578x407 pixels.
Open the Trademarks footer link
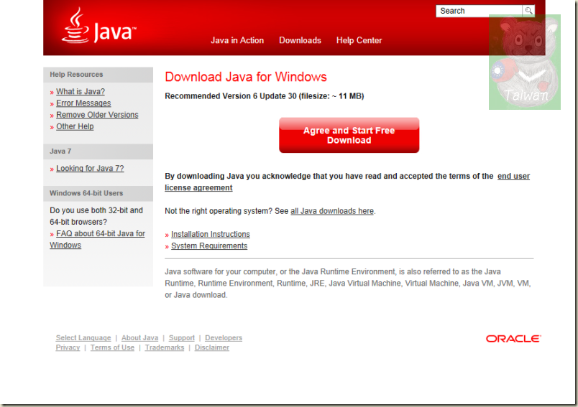click(x=165, y=347)
